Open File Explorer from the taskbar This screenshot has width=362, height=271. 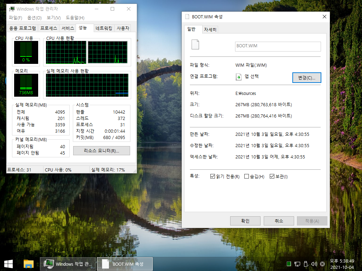(x=28, y=264)
